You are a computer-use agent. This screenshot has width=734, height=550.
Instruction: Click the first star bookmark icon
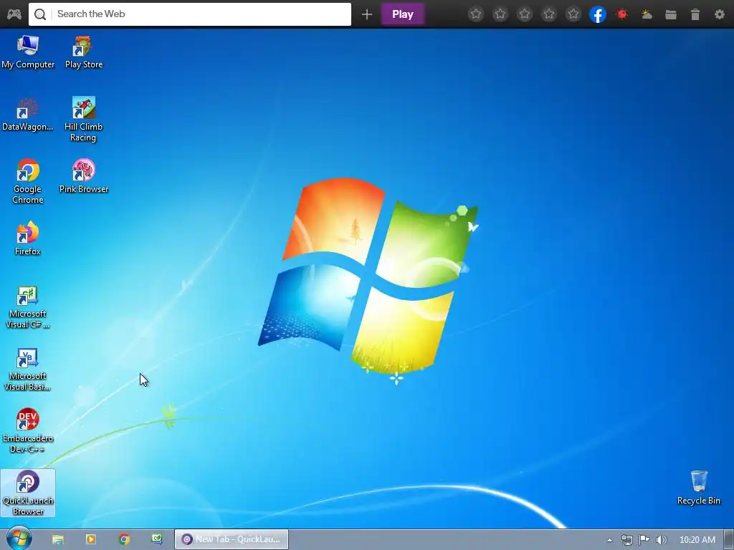tap(476, 14)
